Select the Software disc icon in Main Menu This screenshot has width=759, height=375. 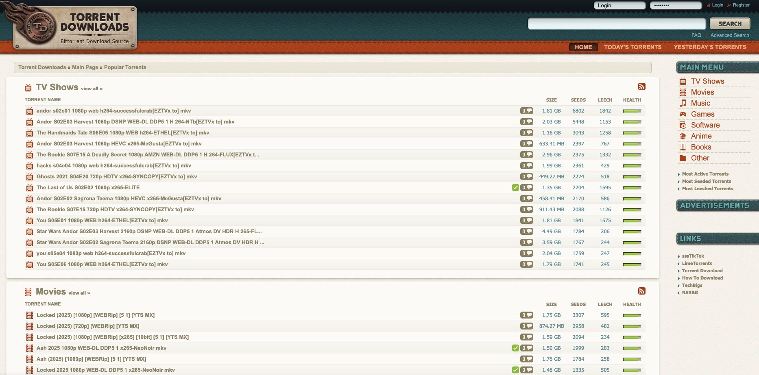point(683,125)
